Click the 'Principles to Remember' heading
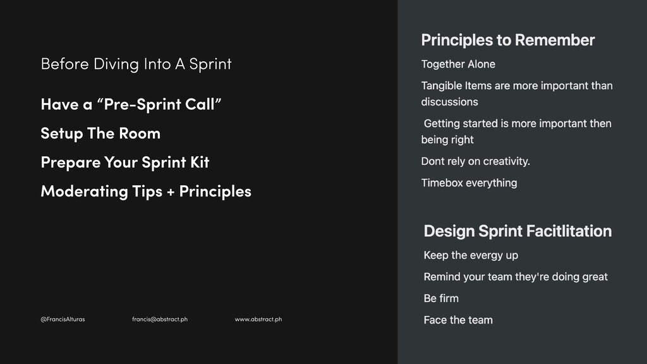The height and width of the screenshot is (364, 647). [507, 40]
